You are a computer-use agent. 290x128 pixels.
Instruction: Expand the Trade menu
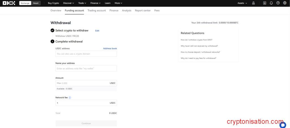82,3
